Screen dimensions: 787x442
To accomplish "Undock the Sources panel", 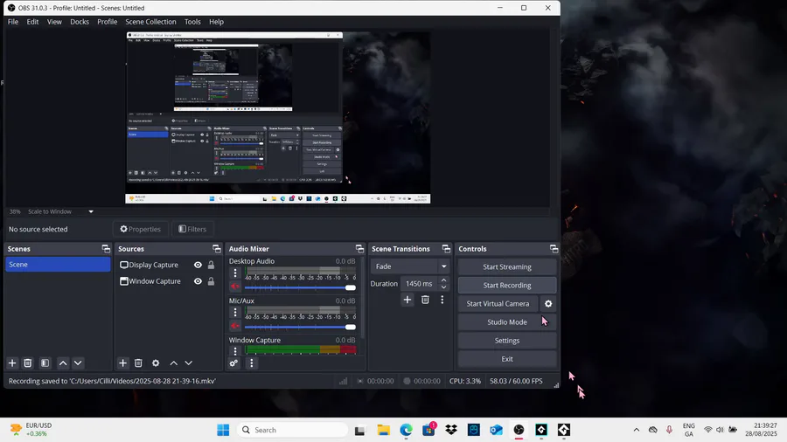I will click(x=216, y=249).
